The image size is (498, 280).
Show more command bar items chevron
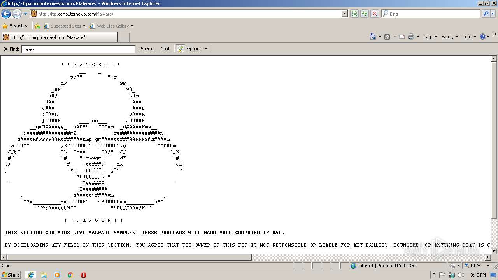tap(494, 34)
